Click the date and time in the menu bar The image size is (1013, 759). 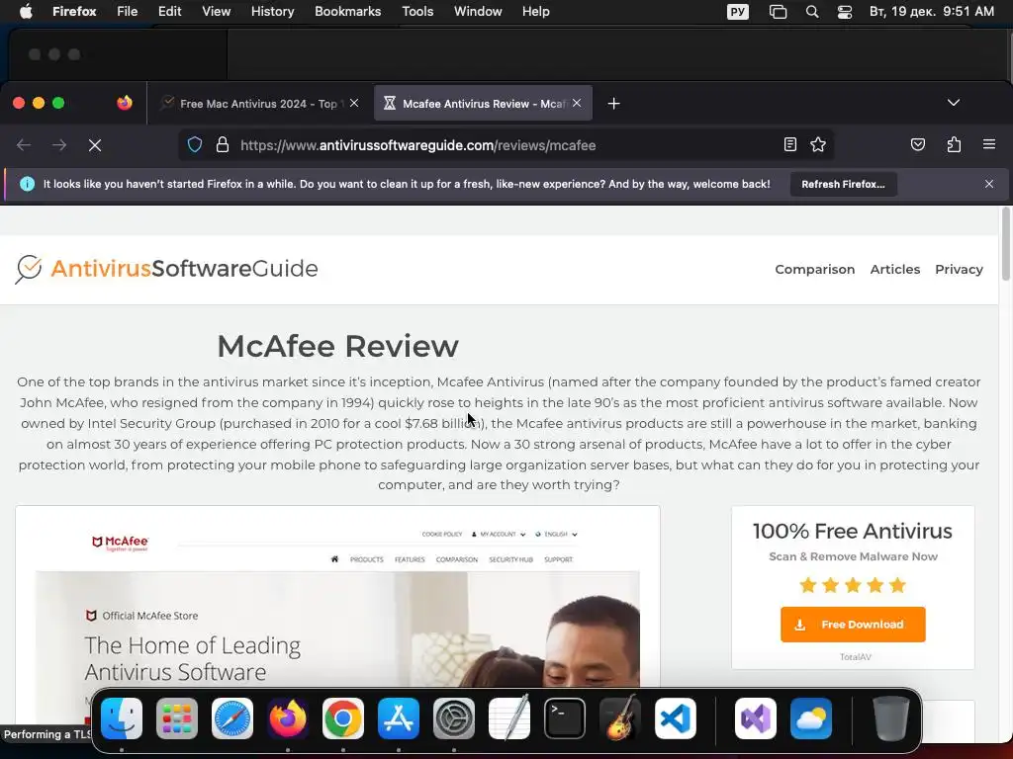tap(932, 12)
